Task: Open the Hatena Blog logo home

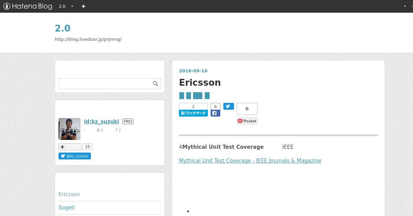Action: [28, 6]
